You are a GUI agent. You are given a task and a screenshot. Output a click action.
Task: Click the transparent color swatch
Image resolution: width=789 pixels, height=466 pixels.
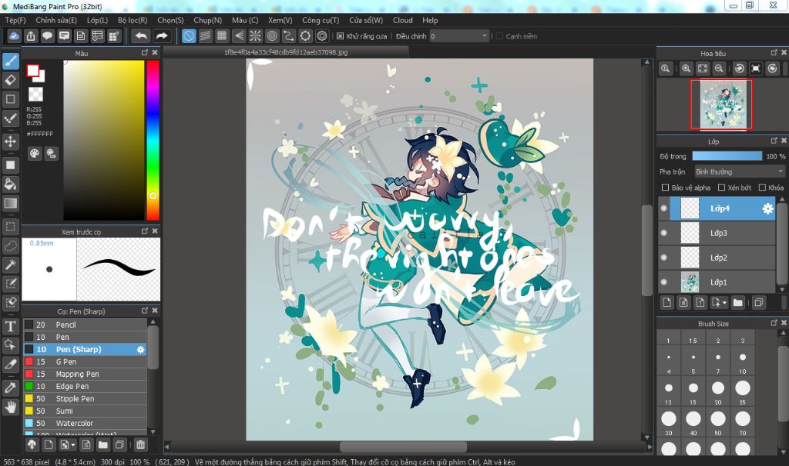click(35, 94)
